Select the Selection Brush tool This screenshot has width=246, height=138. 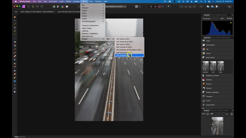[15, 31]
